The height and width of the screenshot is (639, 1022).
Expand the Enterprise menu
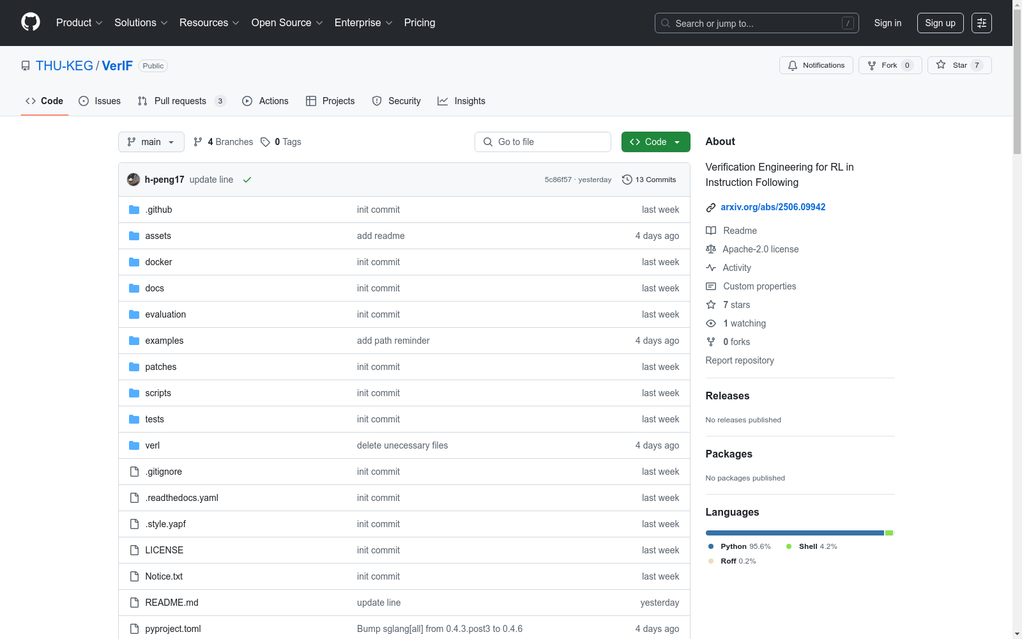[x=363, y=23]
